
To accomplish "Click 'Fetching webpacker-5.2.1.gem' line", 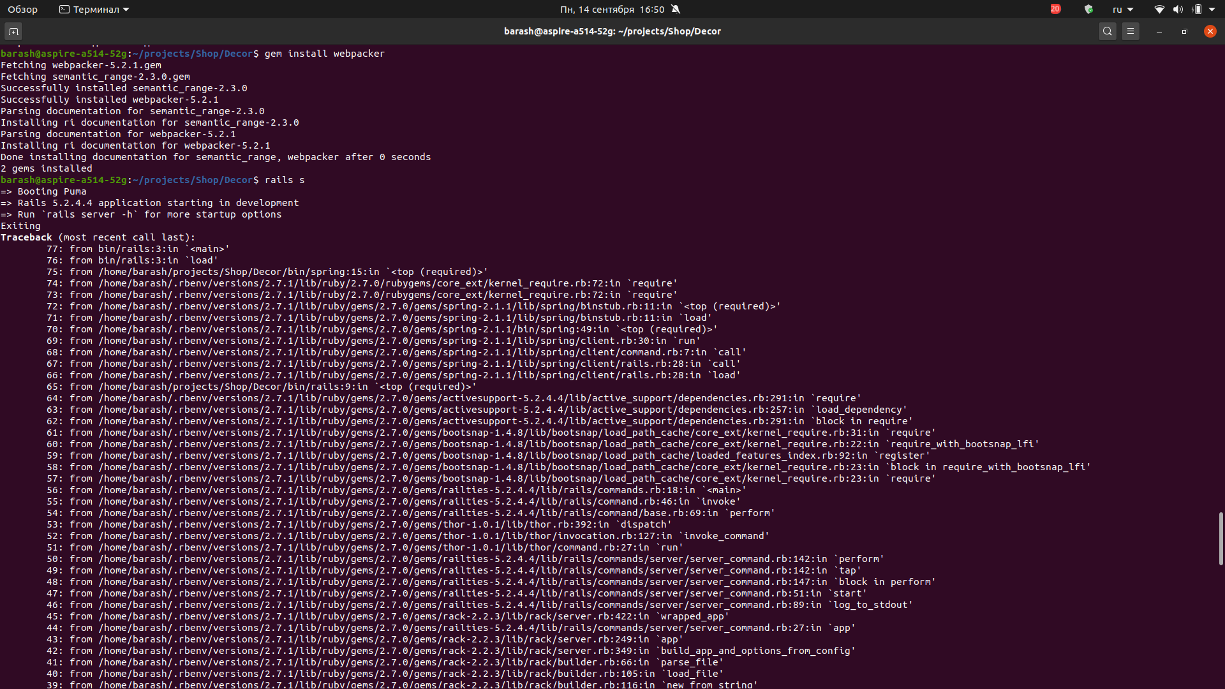I will (81, 65).
